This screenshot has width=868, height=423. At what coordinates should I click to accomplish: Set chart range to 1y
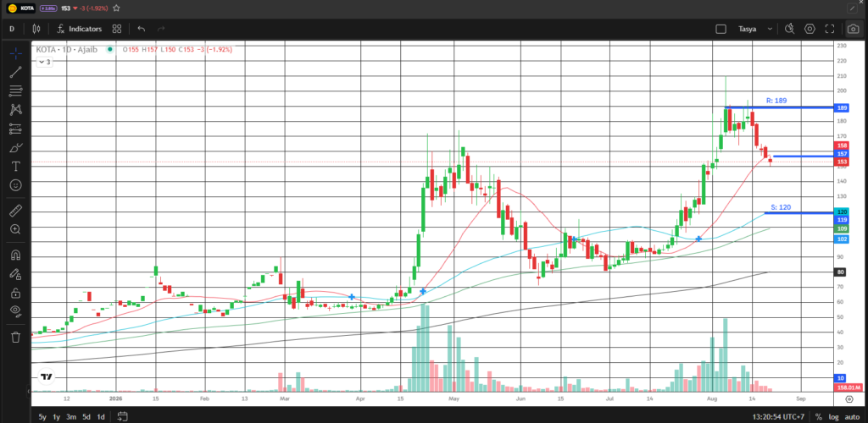pyautogui.click(x=57, y=416)
